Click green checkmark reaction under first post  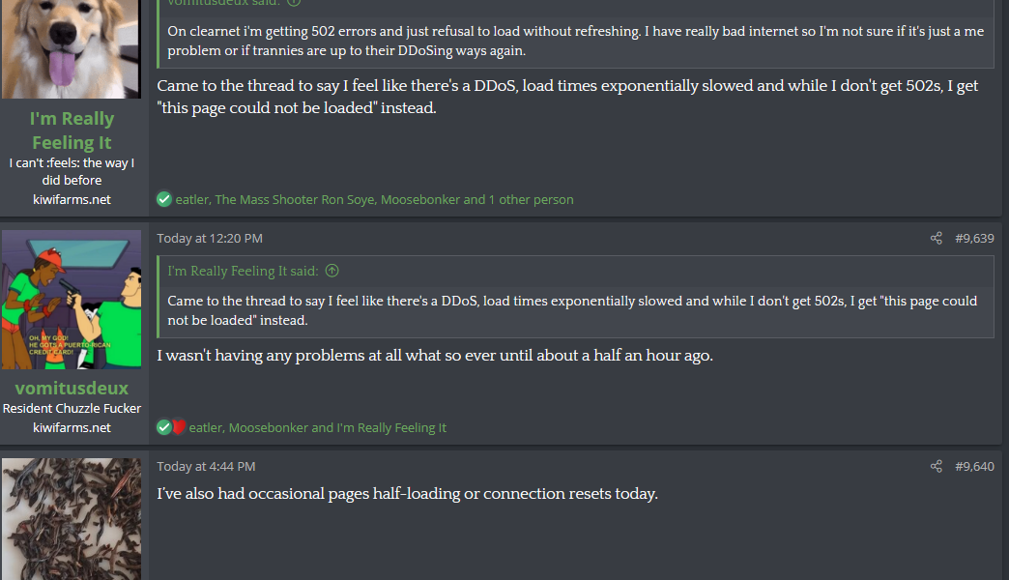coord(164,199)
